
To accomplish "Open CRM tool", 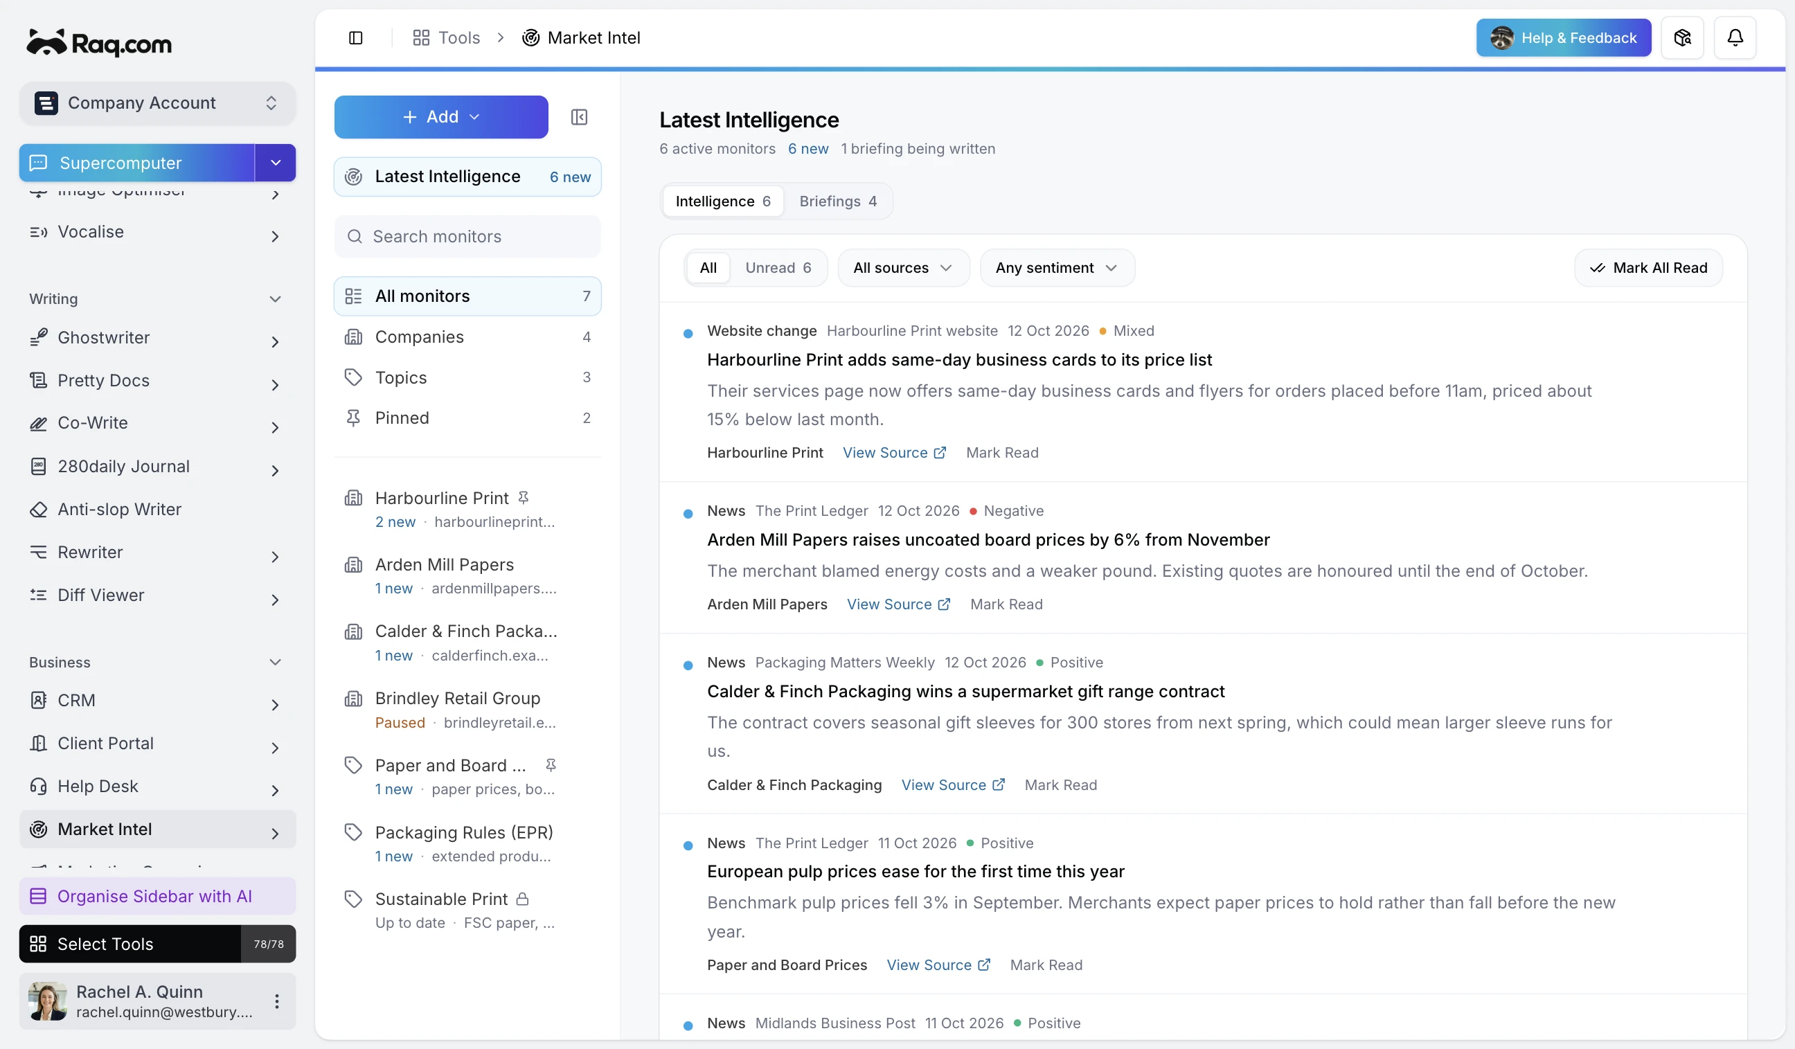I will pyautogui.click(x=157, y=700).
